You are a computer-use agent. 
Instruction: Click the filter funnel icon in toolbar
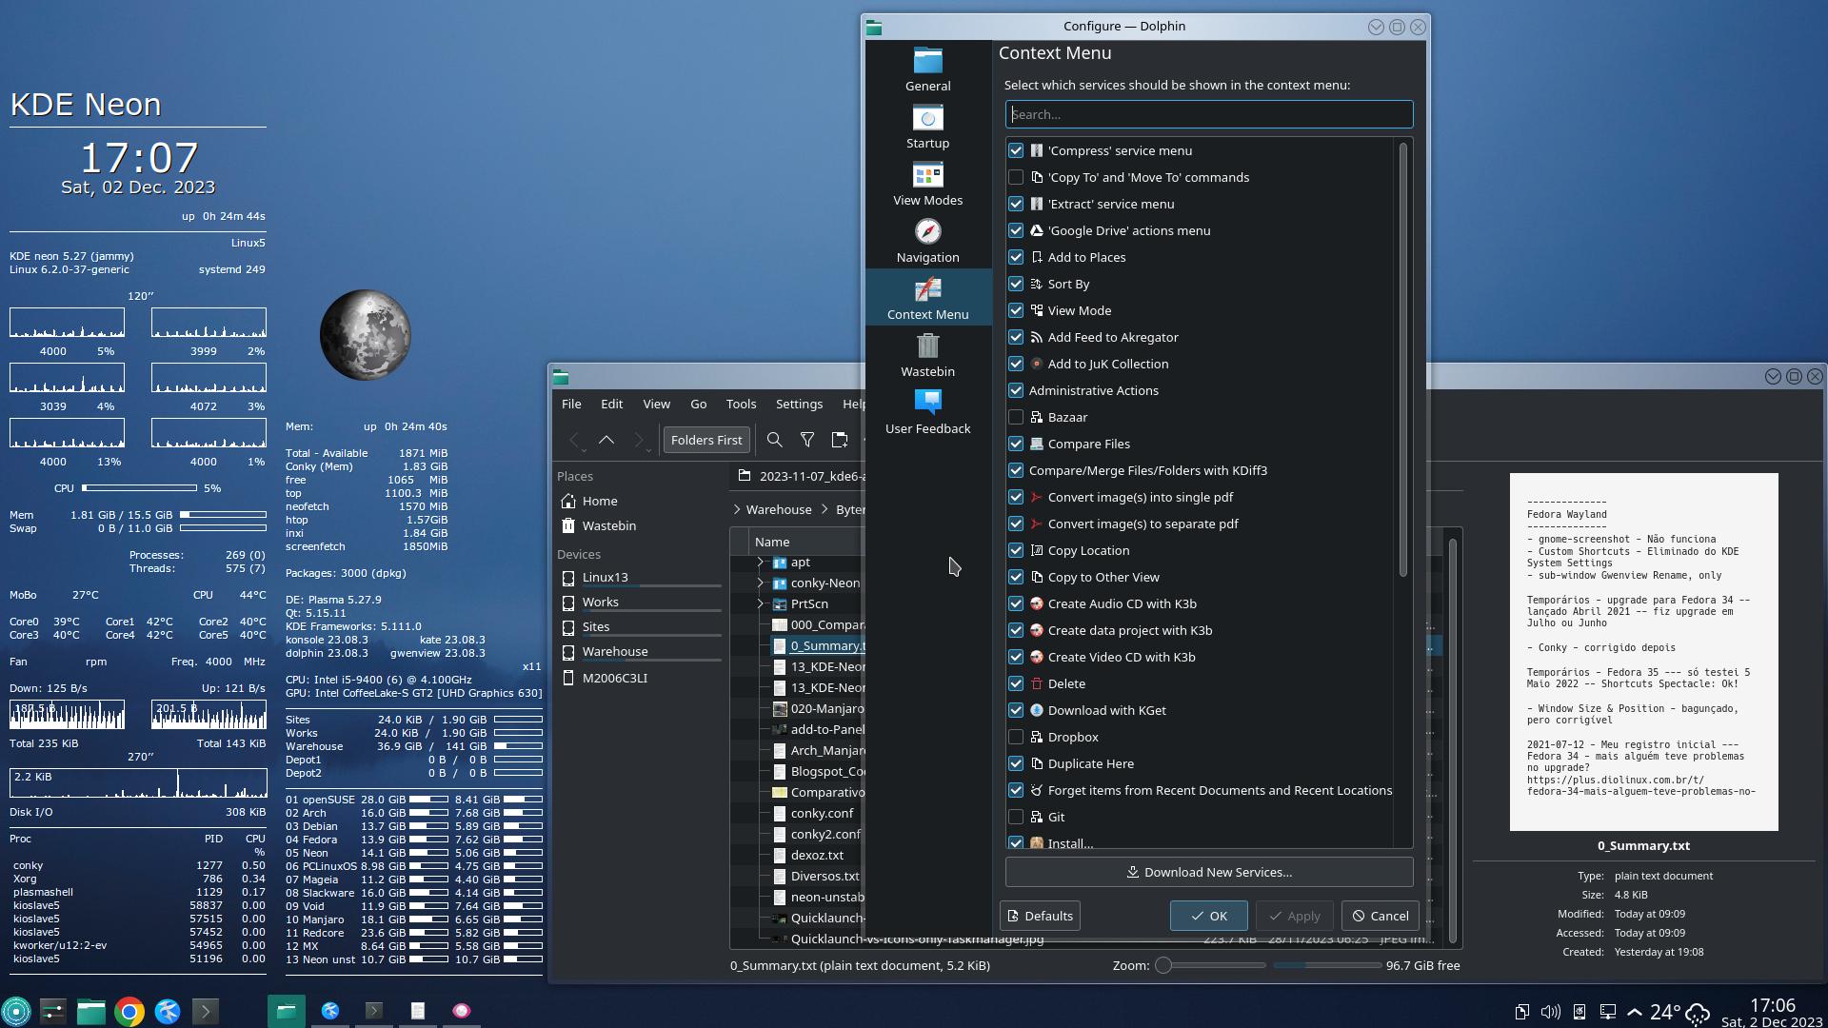[807, 440]
